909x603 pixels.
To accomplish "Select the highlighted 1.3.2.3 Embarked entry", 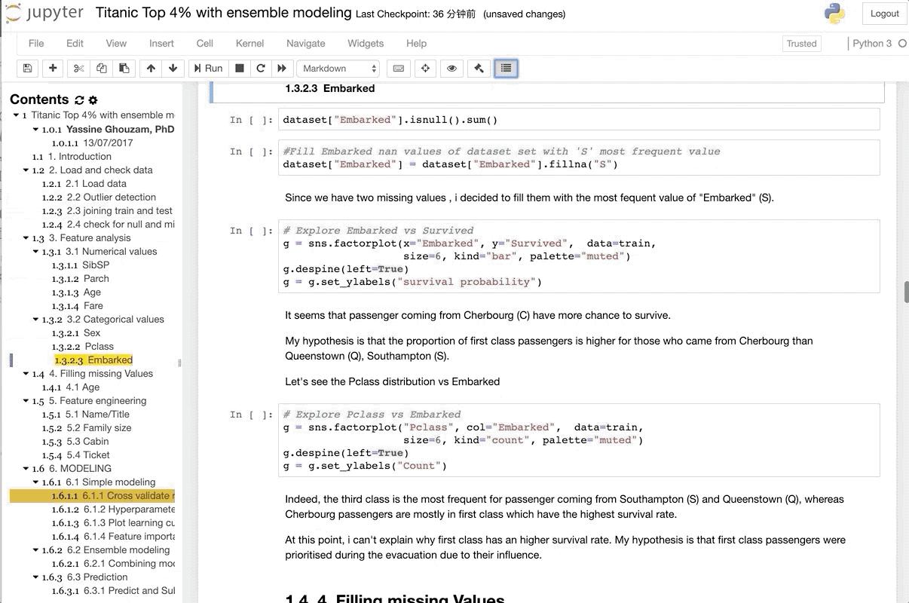I will click(93, 360).
